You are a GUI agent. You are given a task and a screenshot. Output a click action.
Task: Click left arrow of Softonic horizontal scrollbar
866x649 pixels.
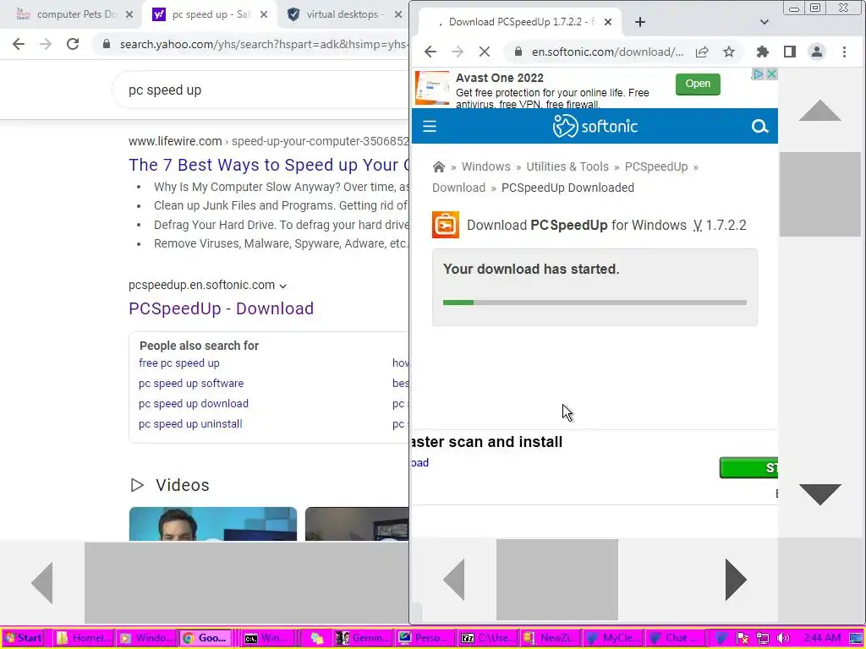point(453,580)
